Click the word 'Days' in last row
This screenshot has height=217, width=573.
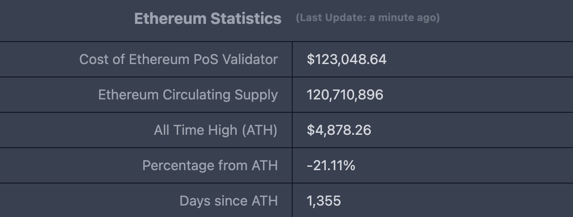[x=193, y=201]
